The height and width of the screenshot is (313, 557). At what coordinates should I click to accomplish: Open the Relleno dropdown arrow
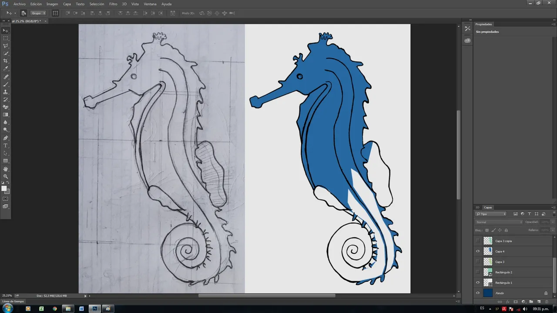click(x=552, y=230)
